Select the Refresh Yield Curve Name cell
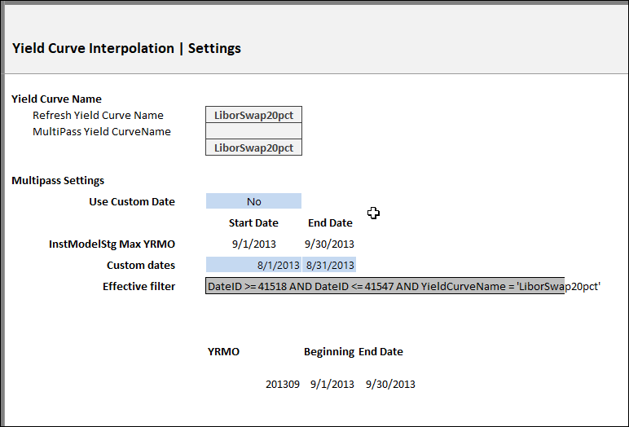The height and width of the screenshot is (427, 629). (x=253, y=115)
